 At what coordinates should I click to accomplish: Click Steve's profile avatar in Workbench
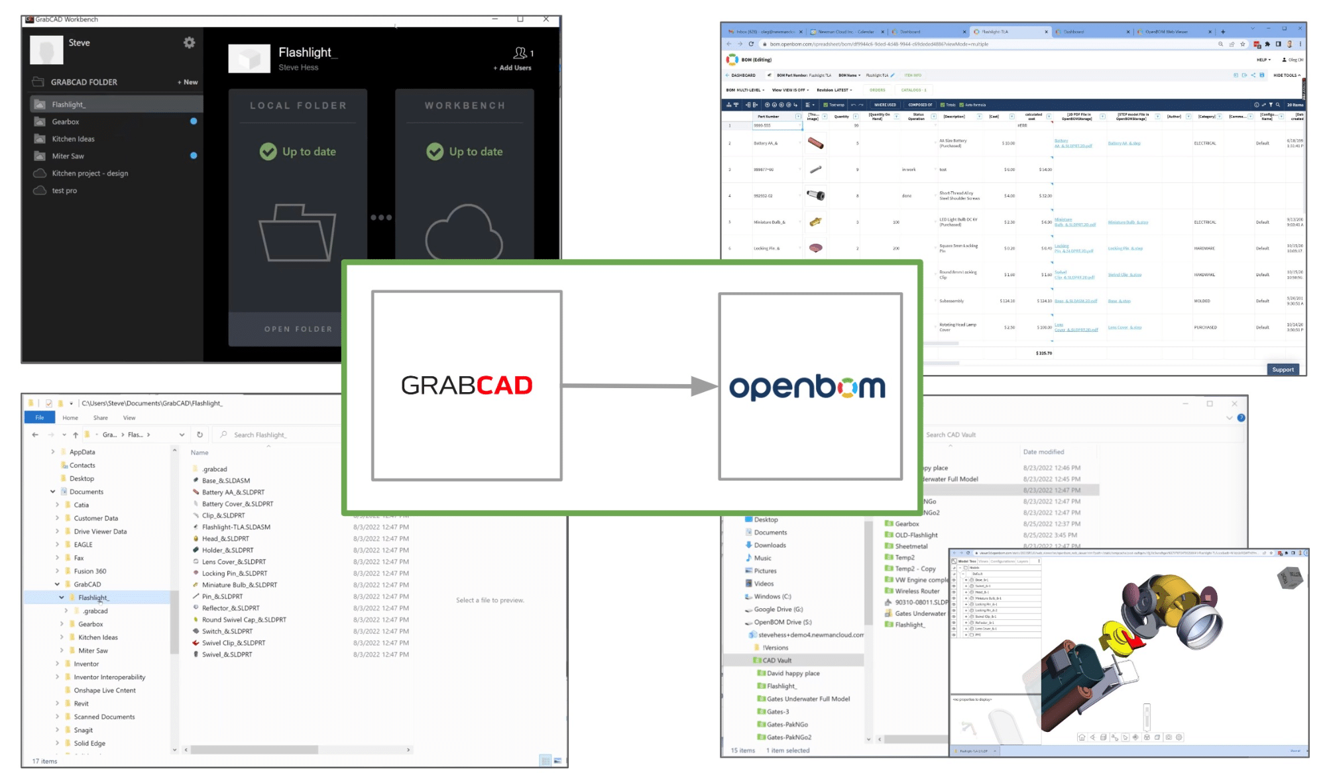tap(46, 50)
